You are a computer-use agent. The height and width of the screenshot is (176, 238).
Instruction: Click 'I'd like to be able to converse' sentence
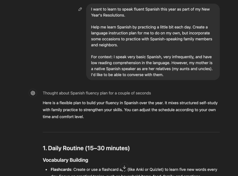(x=127, y=75)
